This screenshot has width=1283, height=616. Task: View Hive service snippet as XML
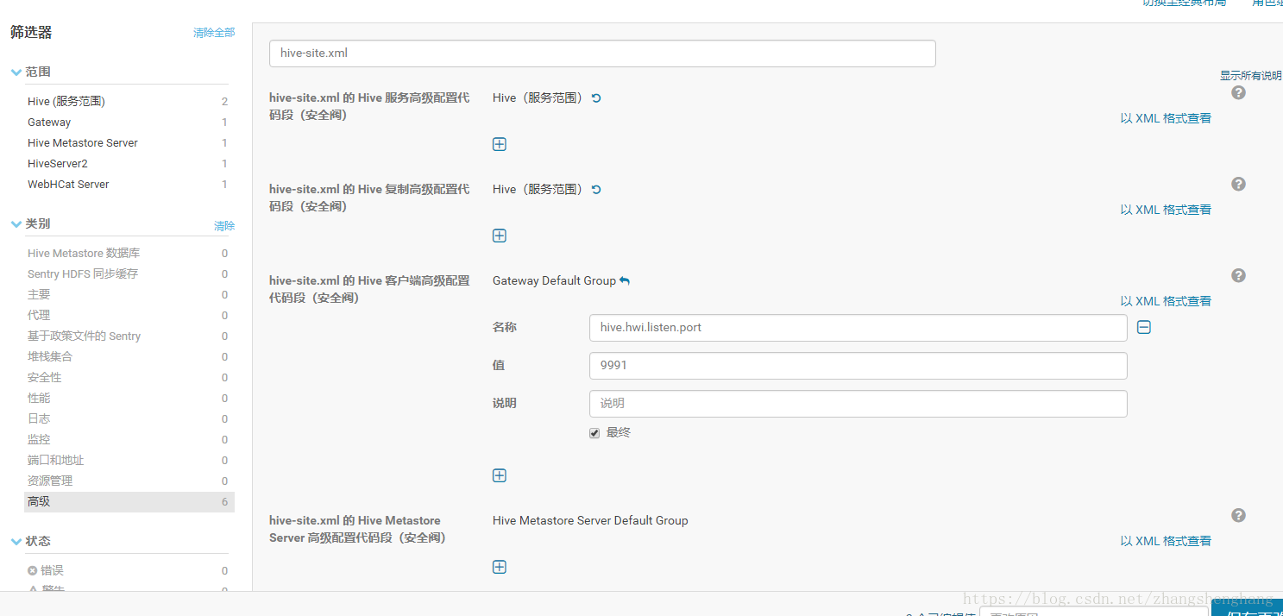pyautogui.click(x=1166, y=118)
